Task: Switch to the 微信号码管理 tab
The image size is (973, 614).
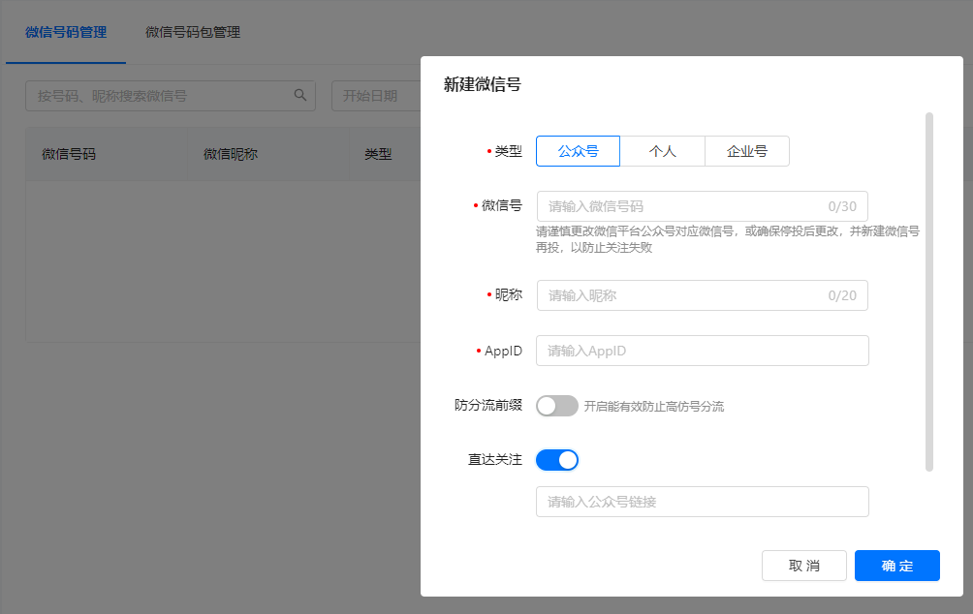Action: [65, 32]
